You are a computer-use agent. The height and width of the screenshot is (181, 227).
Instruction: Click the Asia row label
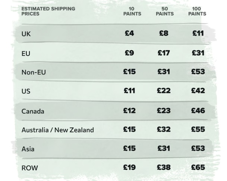(28, 149)
